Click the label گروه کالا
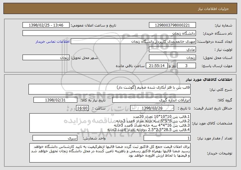The height and width of the screenshot is (170, 241). coord(225,100)
